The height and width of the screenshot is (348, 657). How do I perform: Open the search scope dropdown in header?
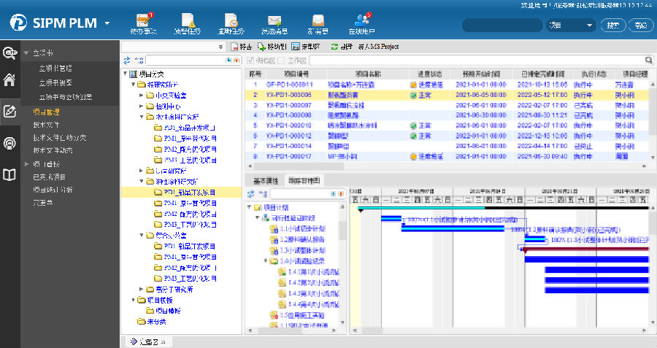point(588,25)
